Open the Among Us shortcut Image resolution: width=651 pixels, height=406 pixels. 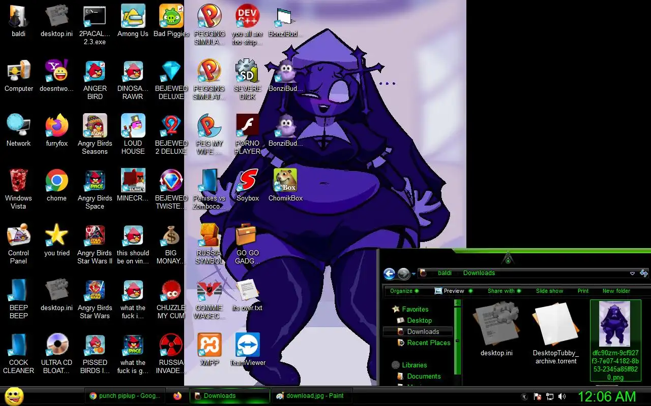(x=133, y=21)
